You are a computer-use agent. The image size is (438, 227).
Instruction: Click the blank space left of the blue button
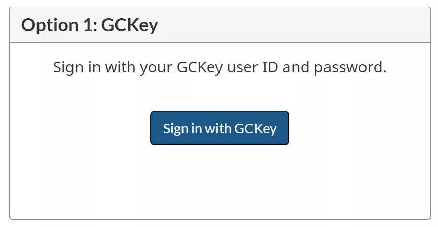(81, 128)
